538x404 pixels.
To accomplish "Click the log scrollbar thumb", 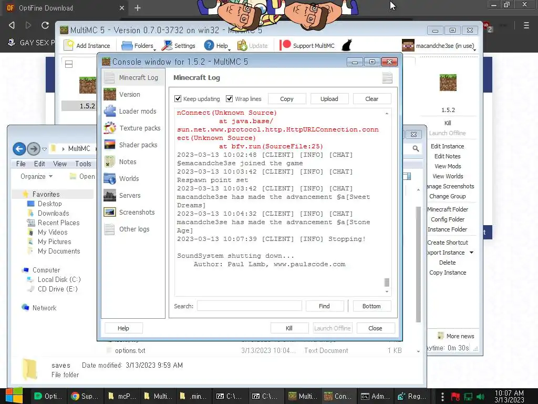I will click(x=387, y=282).
